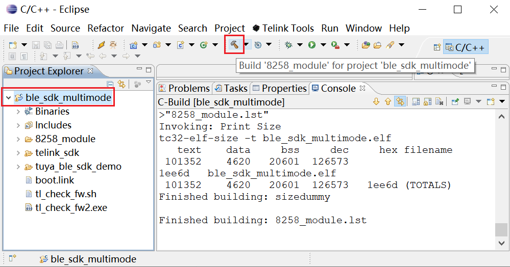Click New C Source Folder icon
This screenshot has width=510, height=267.
[157, 45]
